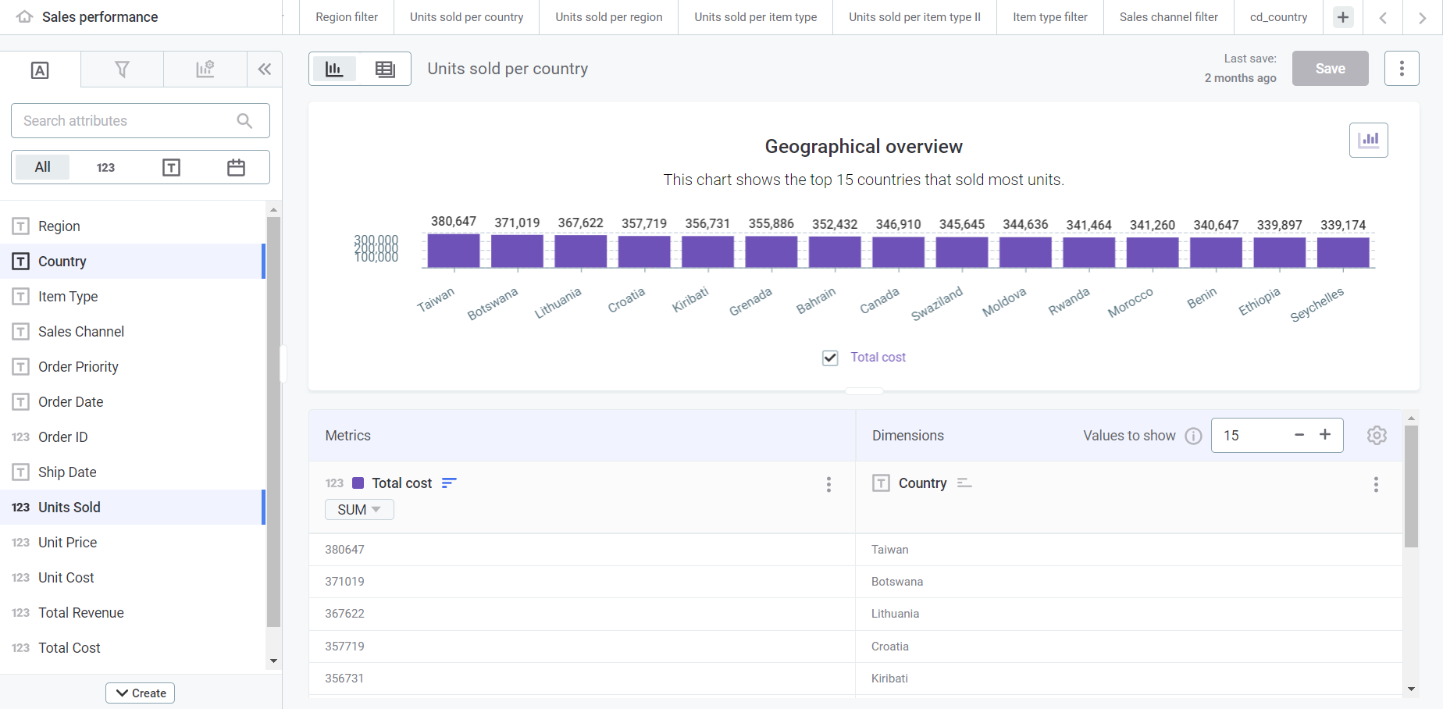Open dimension settings gear icon
1443x709 pixels.
tap(1377, 435)
